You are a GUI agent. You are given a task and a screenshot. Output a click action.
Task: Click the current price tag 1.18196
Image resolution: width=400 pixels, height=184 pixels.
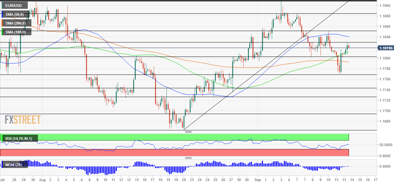[x=386, y=48]
